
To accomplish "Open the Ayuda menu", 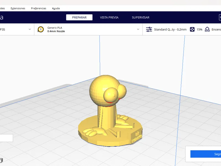I will 56,8.
